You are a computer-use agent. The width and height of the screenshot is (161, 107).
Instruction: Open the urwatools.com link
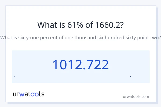[136, 97]
